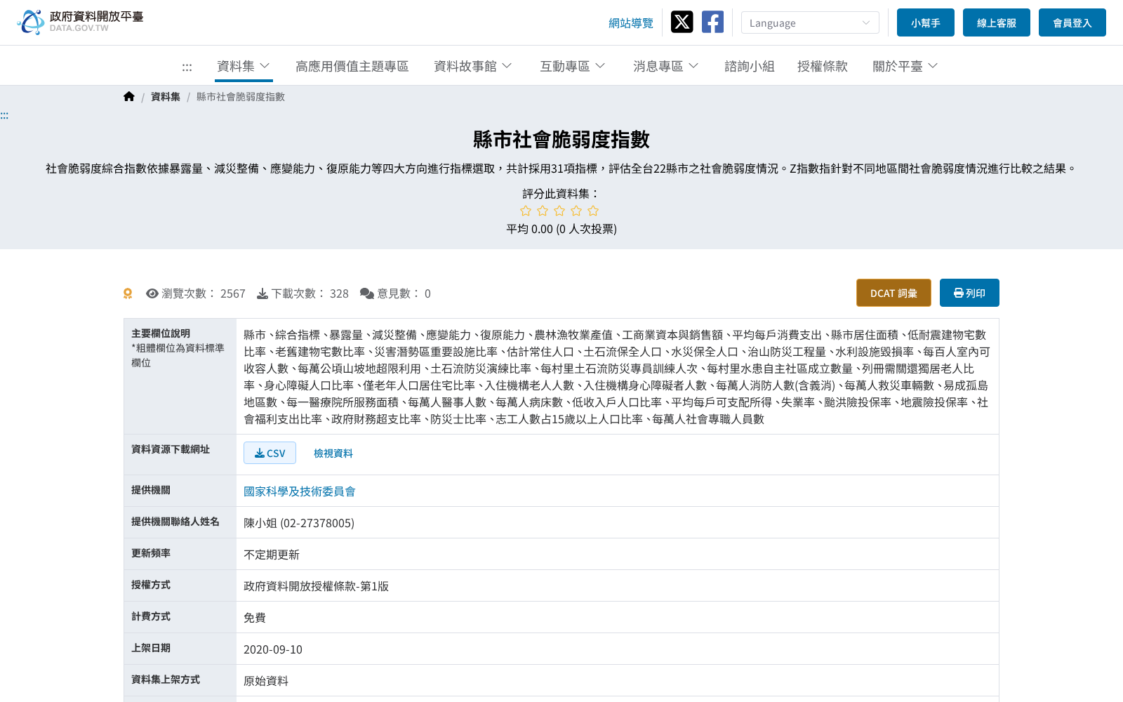The width and height of the screenshot is (1123, 702).
Task: Open the 檢視資料 link
Action: tap(333, 453)
